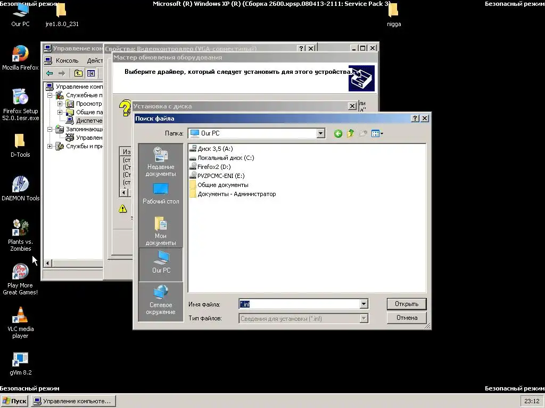This screenshot has width=545, height=408.
Task: Close the Установка с диска dialog
Action: (x=352, y=106)
